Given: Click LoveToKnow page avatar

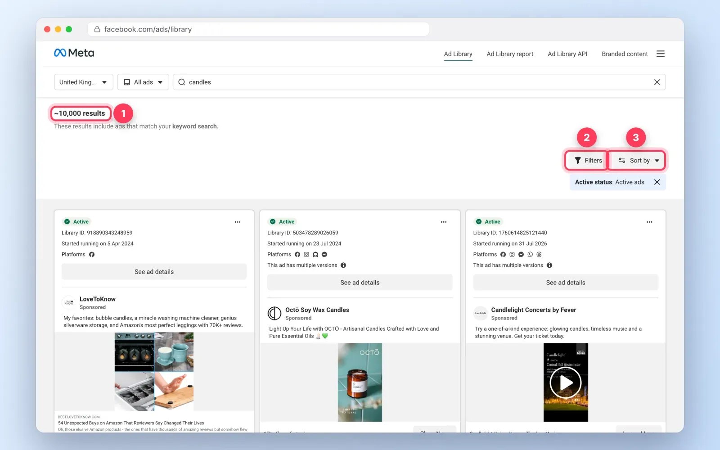Looking at the screenshot, I should tap(69, 302).
